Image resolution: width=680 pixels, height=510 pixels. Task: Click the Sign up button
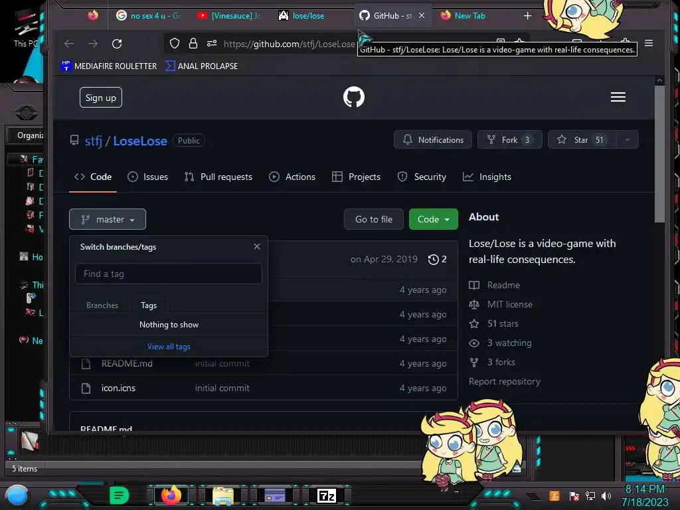click(101, 98)
